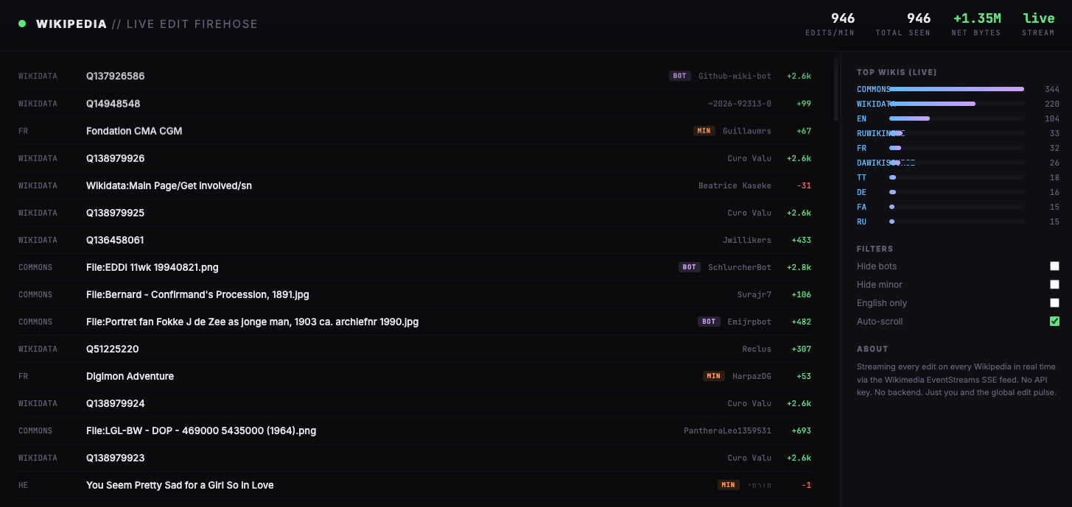Enable the Hide bots checkbox

click(1054, 266)
